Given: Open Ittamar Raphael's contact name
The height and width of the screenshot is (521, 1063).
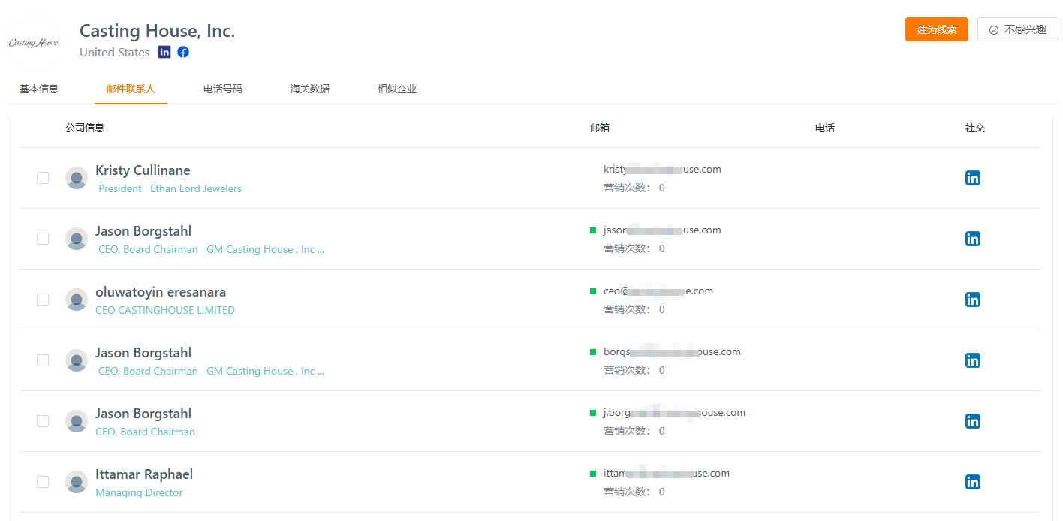Looking at the screenshot, I should pyautogui.click(x=144, y=474).
